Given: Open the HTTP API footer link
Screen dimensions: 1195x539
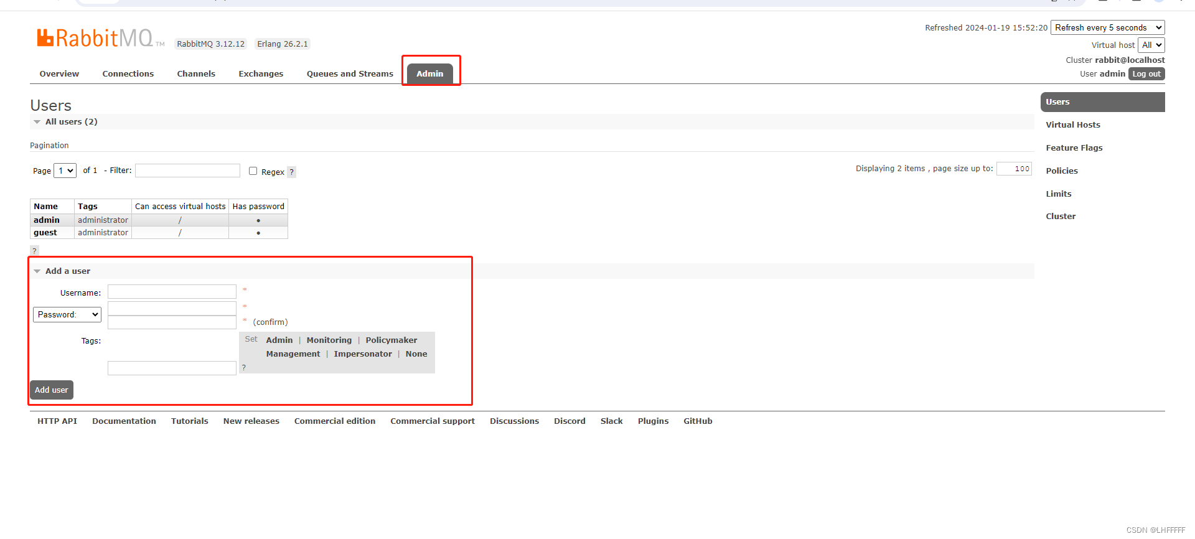Looking at the screenshot, I should coord(57,421).
